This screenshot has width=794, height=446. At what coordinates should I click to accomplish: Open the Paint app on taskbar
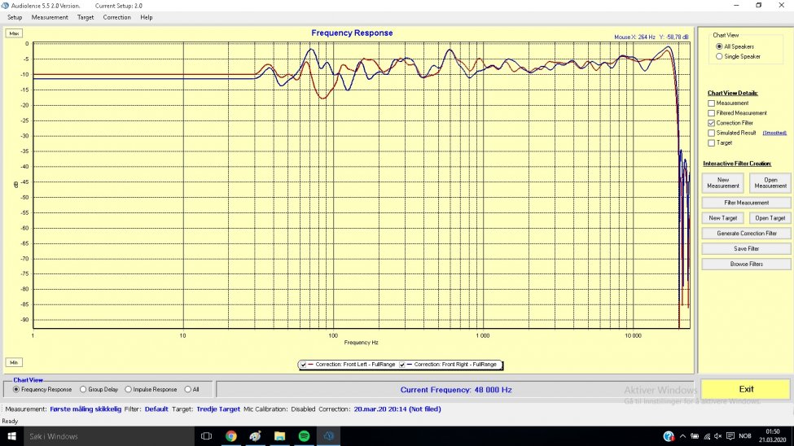[x=255, y=436]
